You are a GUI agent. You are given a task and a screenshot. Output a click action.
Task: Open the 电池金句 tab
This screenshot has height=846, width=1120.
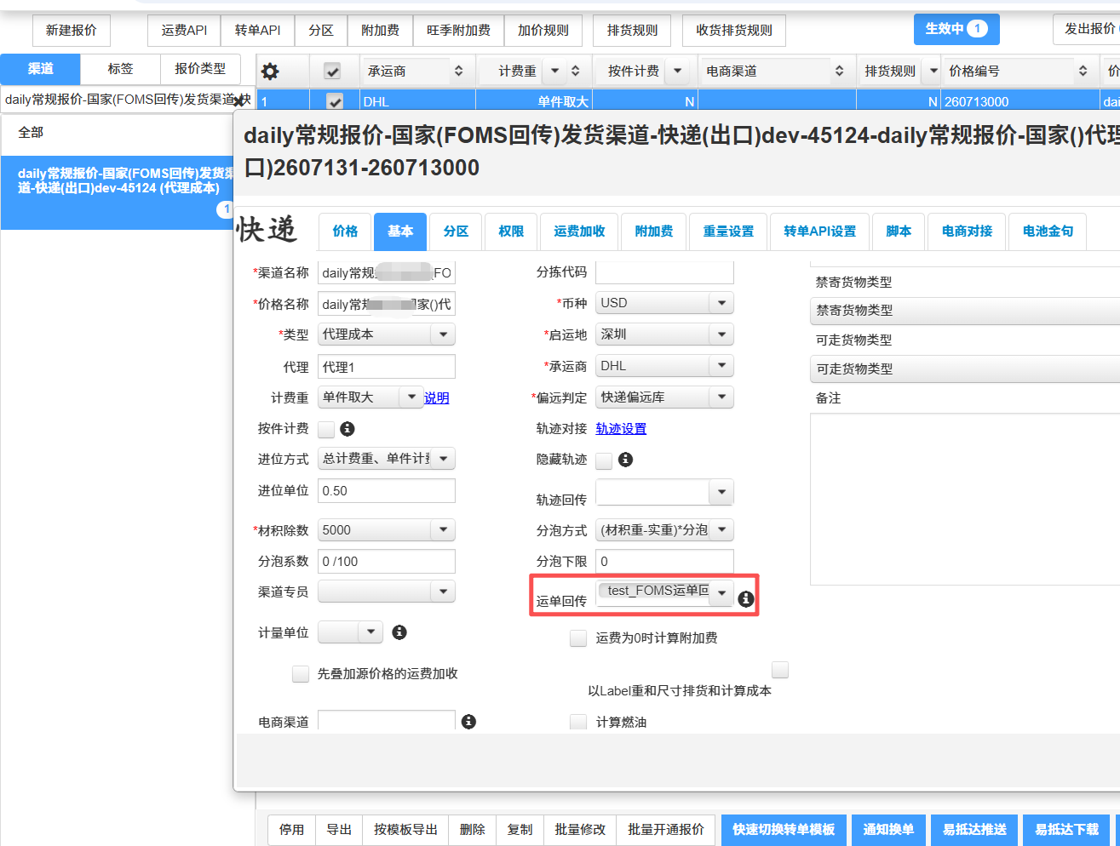pos(1048,232)
